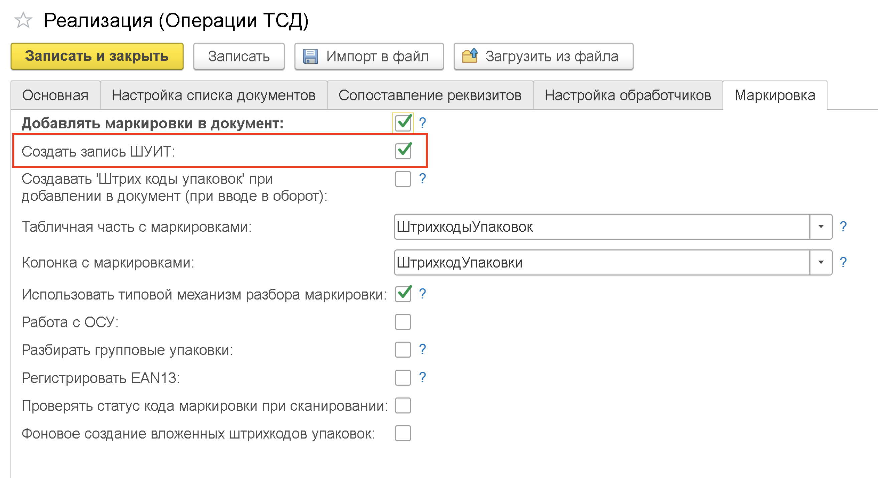Expand 'Табличная часть с маркировками' dropdown arrow

pos(821,227)
